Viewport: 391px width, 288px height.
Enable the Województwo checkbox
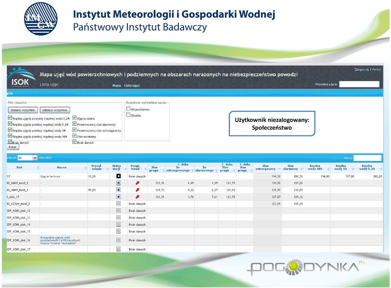pyautogui.click(x=128, y=109)
